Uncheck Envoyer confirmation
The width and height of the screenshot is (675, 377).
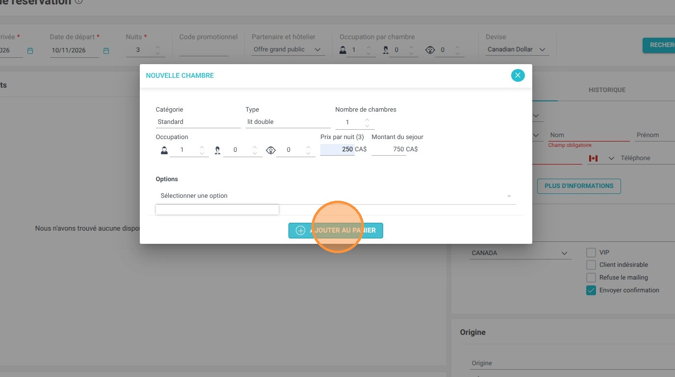point(591,290)
